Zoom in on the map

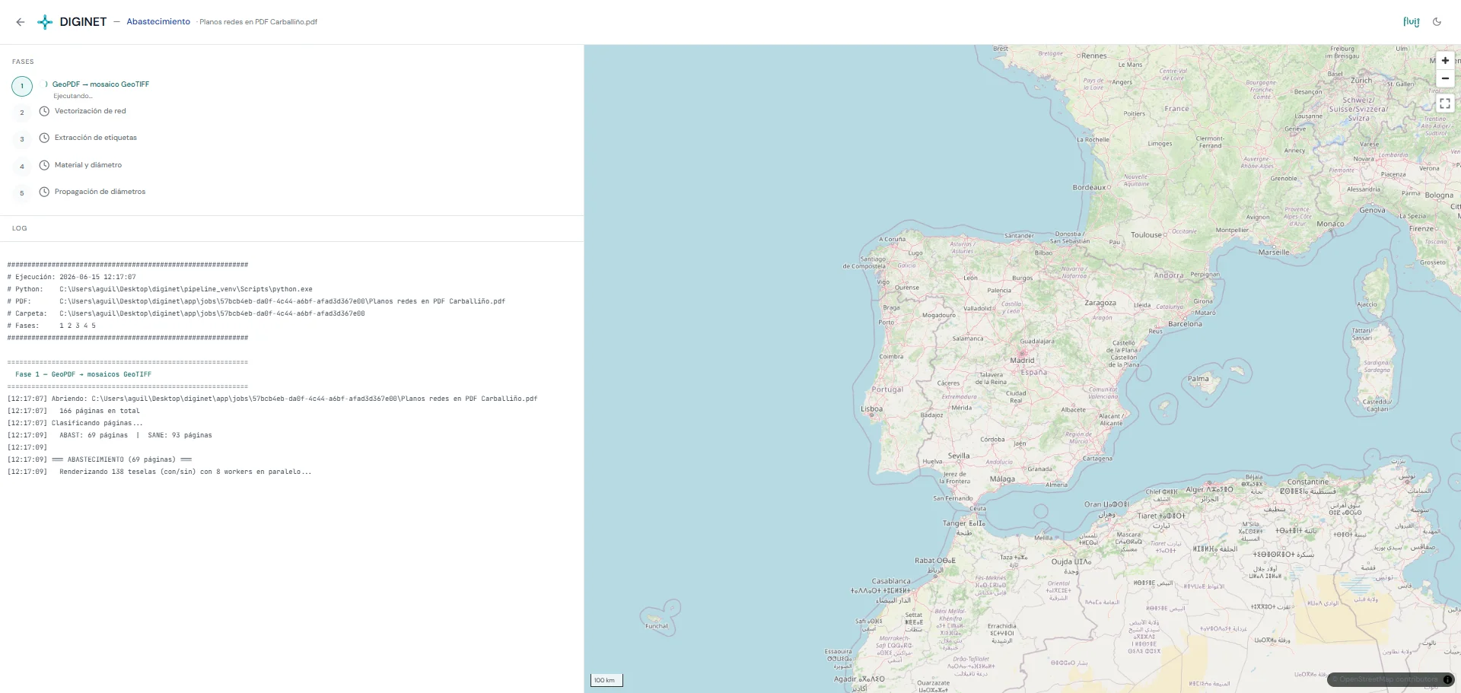coord(1445,61)
